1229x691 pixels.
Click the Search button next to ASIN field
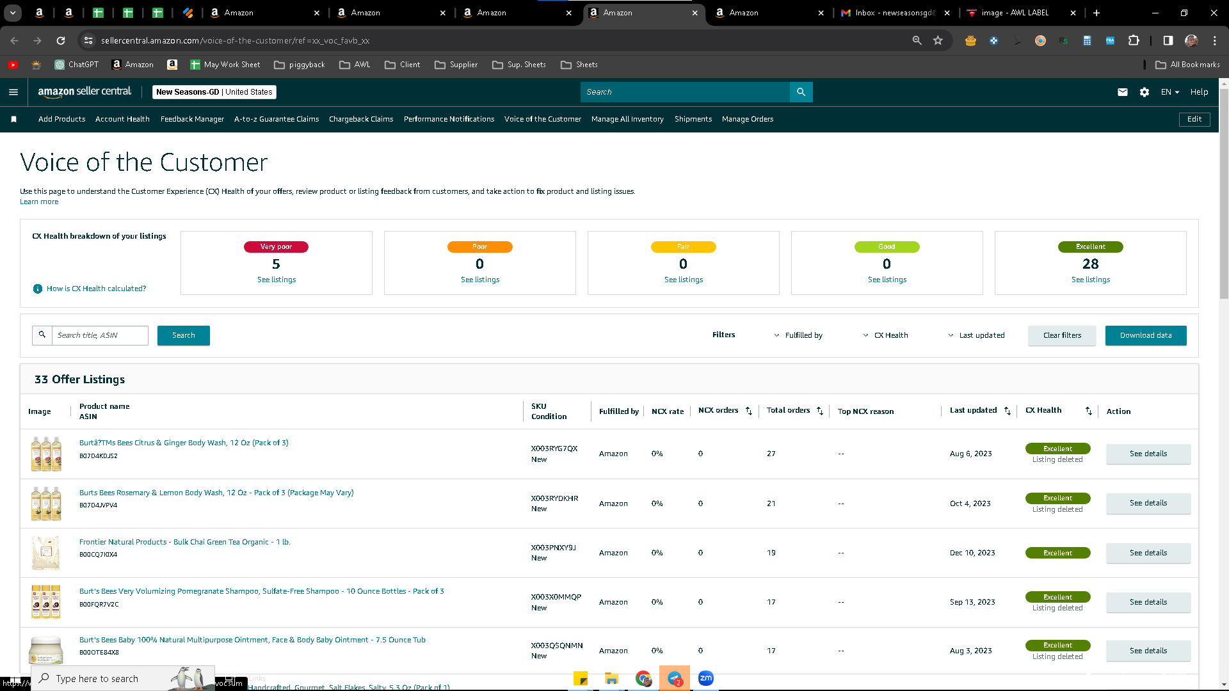184,335
